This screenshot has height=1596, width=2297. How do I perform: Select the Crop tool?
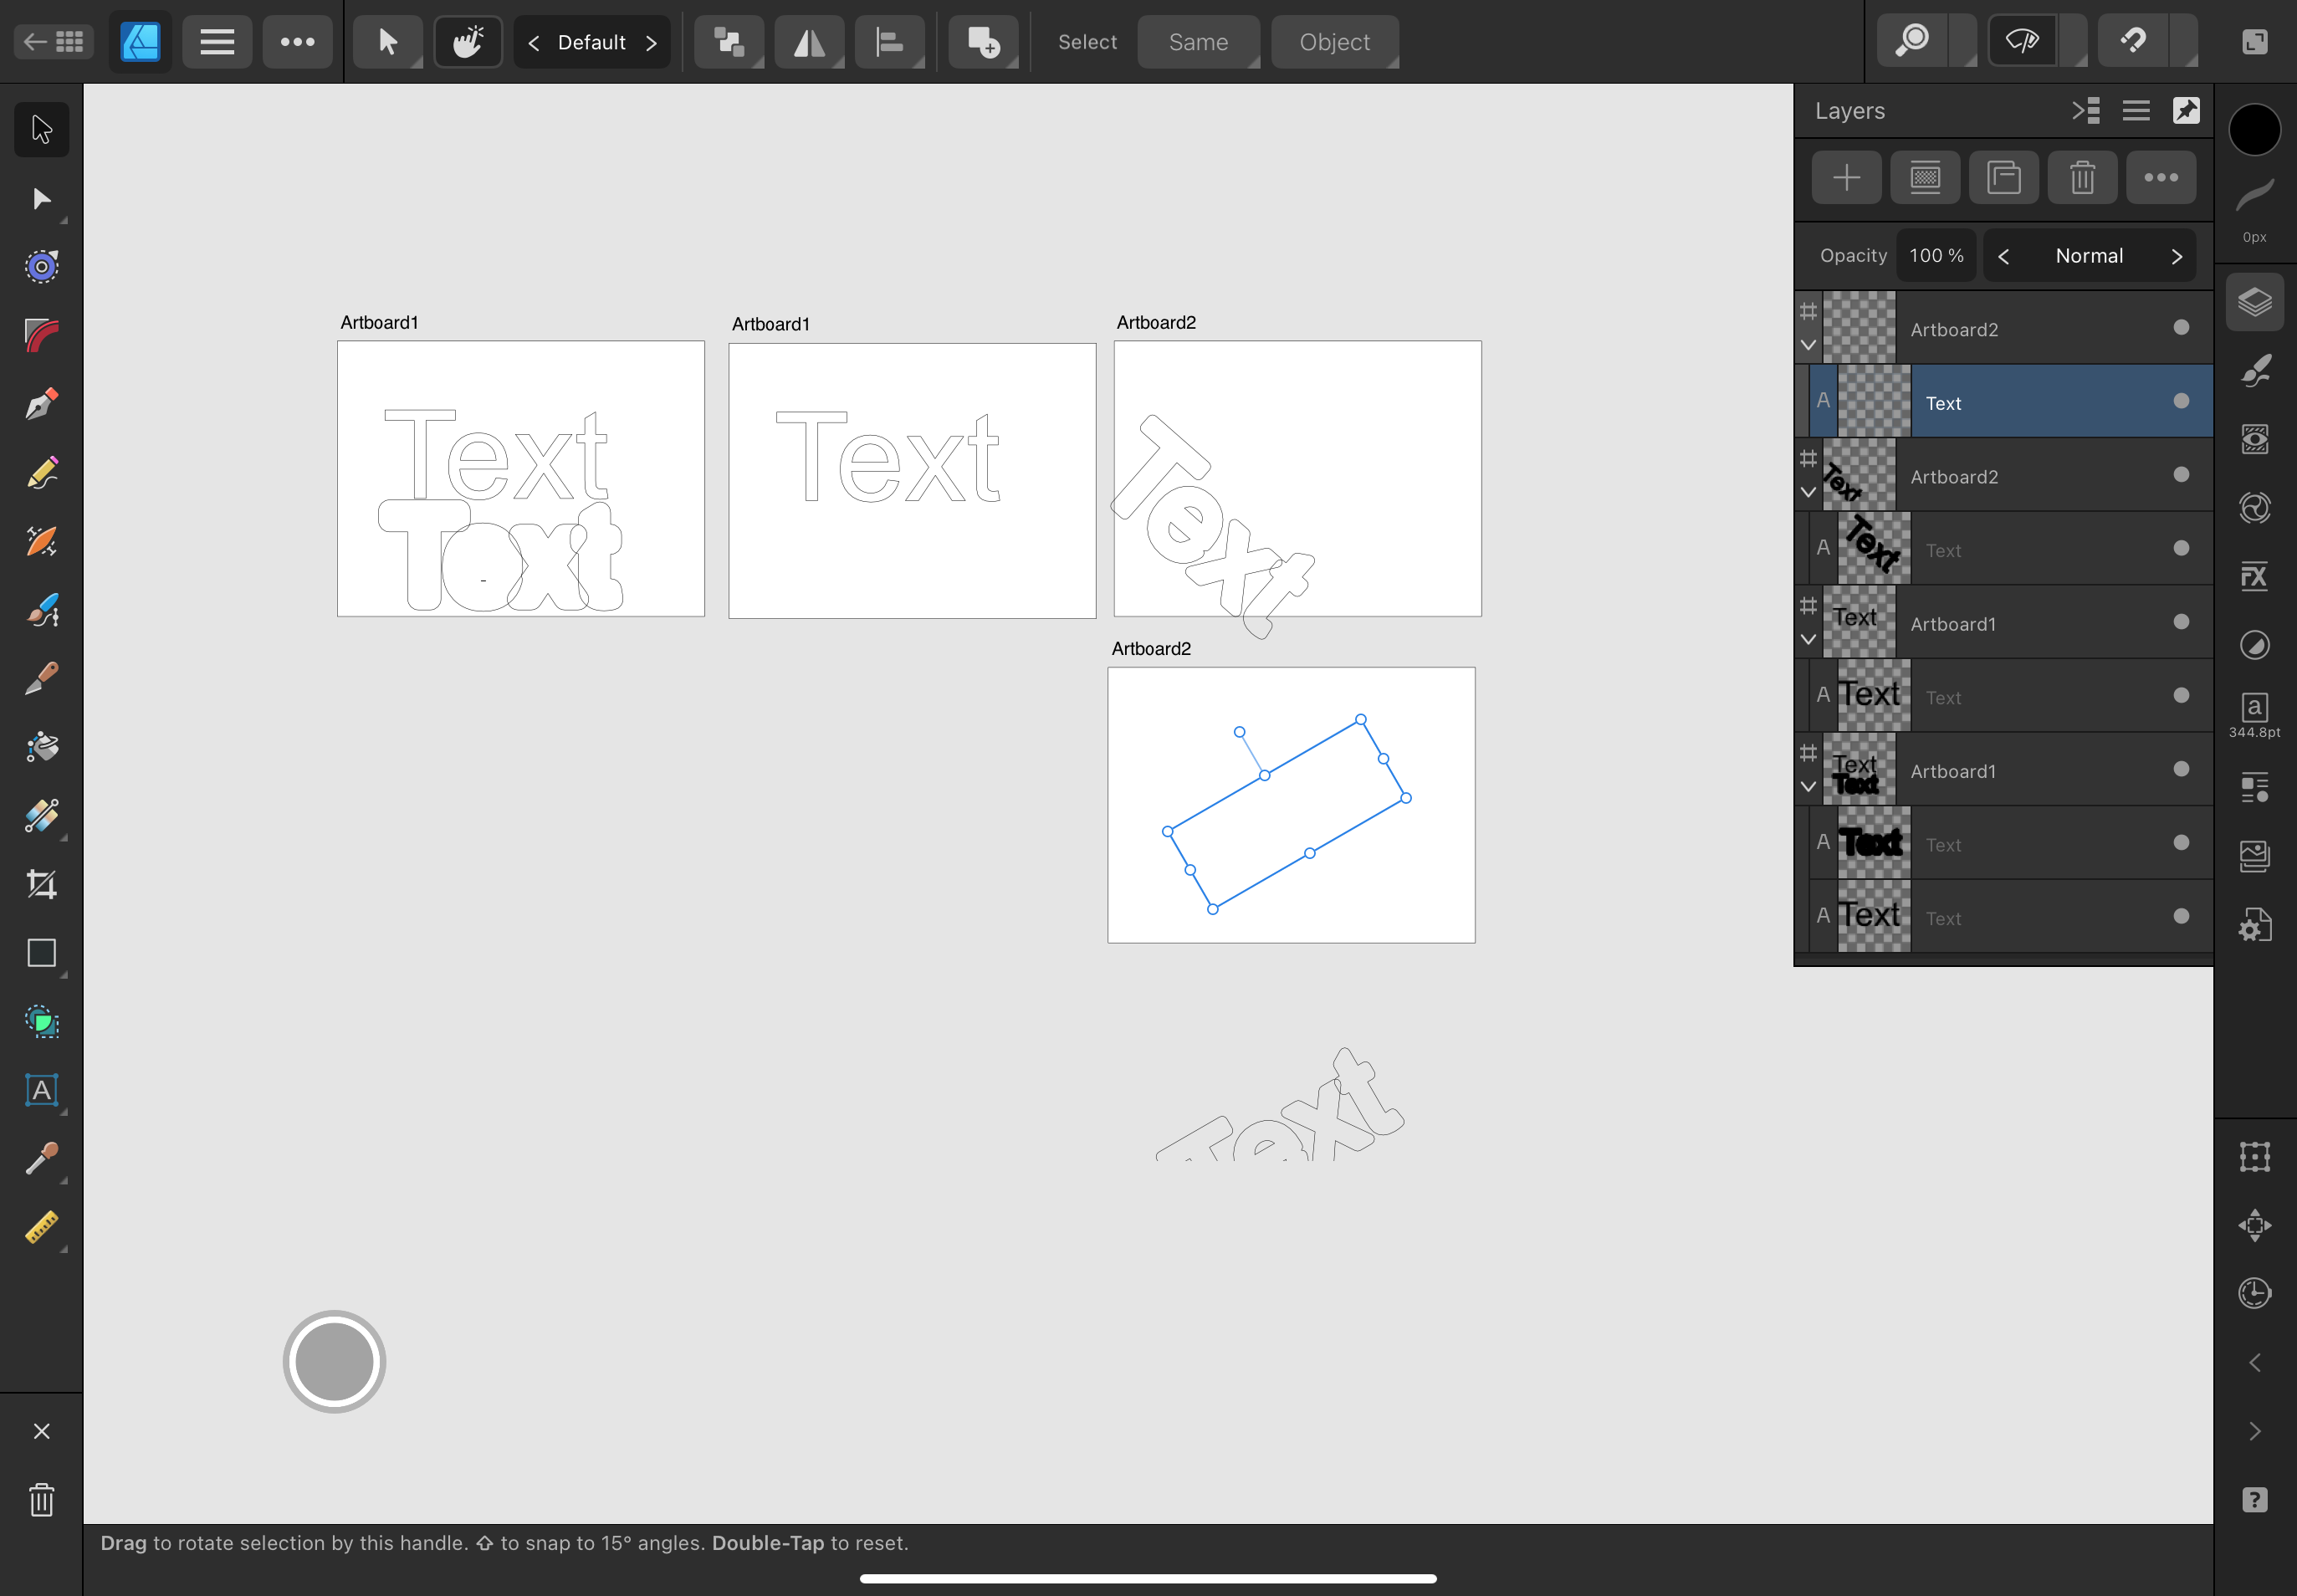(41, 884)
